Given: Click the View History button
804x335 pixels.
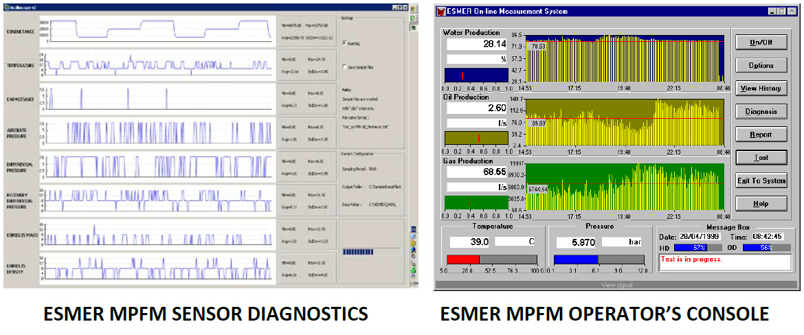Looking at the screenshot, I should click(761, 89).
